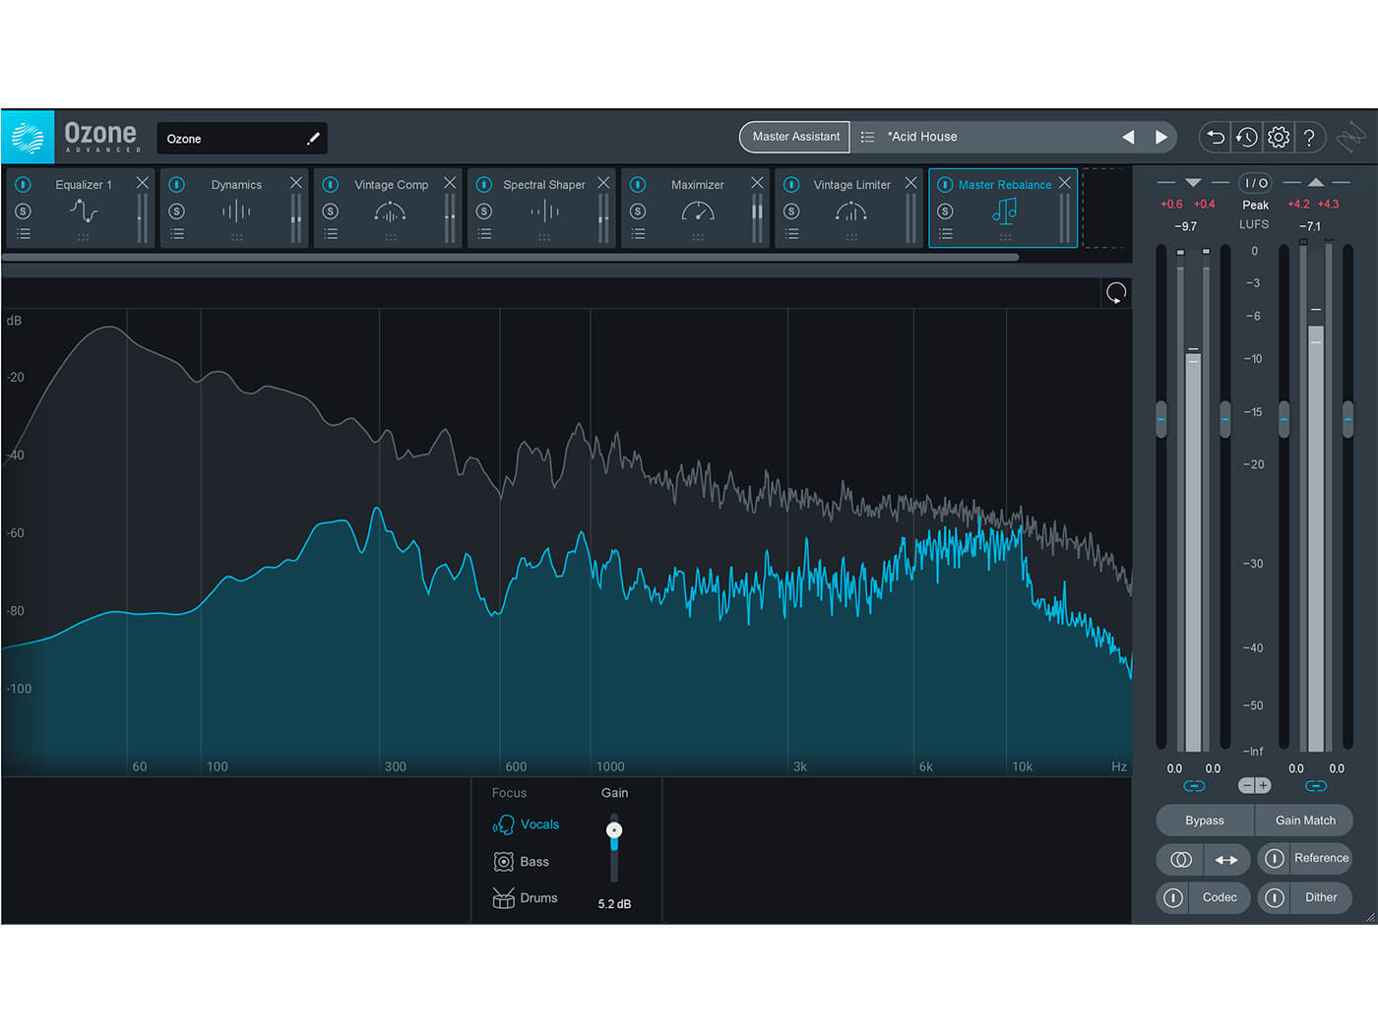Open the undo history clock icon
The width and height of the screenshot is (1378, 1033).
[1247, 138]
